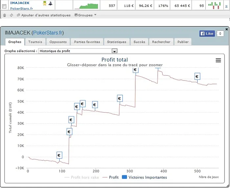The width and height of the screenshot is (230, 188).
Task: Click the green profit sparkline thumbnail
Action: [x=86, y=6]
